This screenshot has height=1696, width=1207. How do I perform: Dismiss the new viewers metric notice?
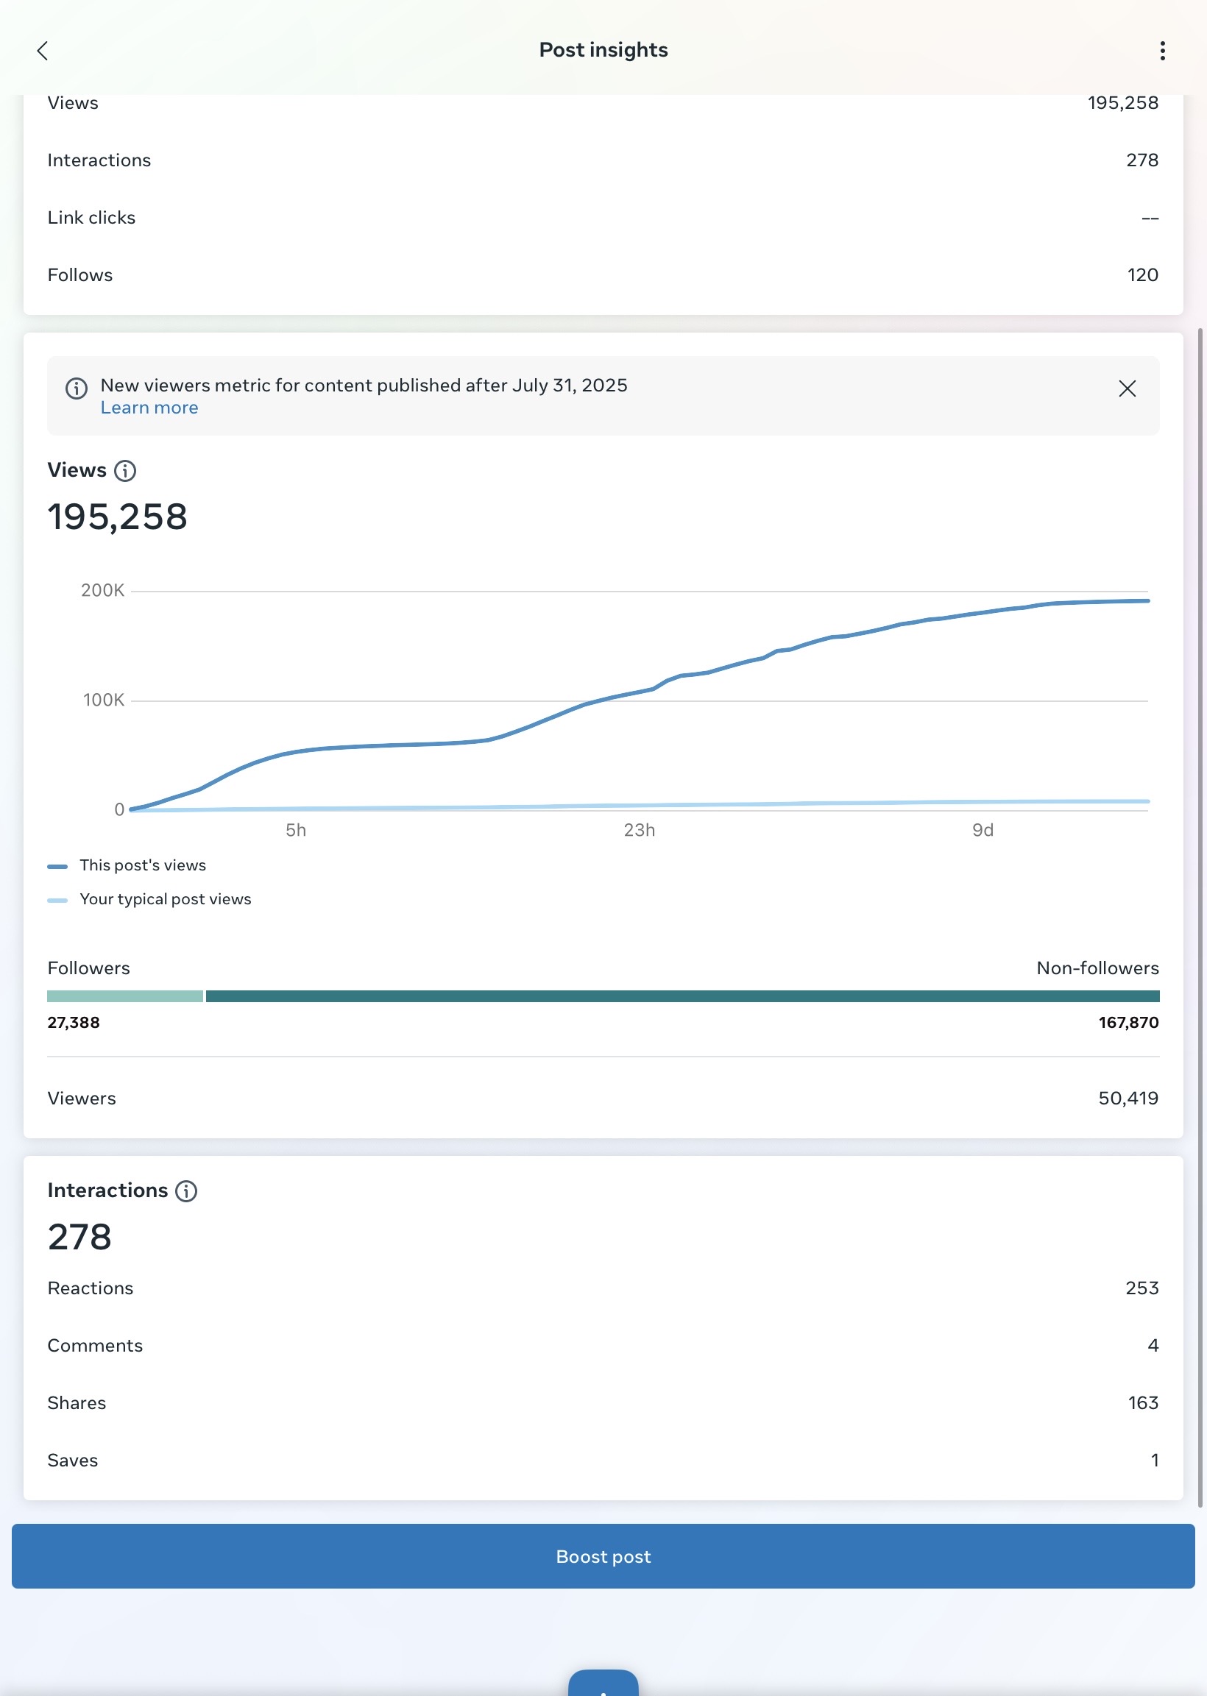1127,388
